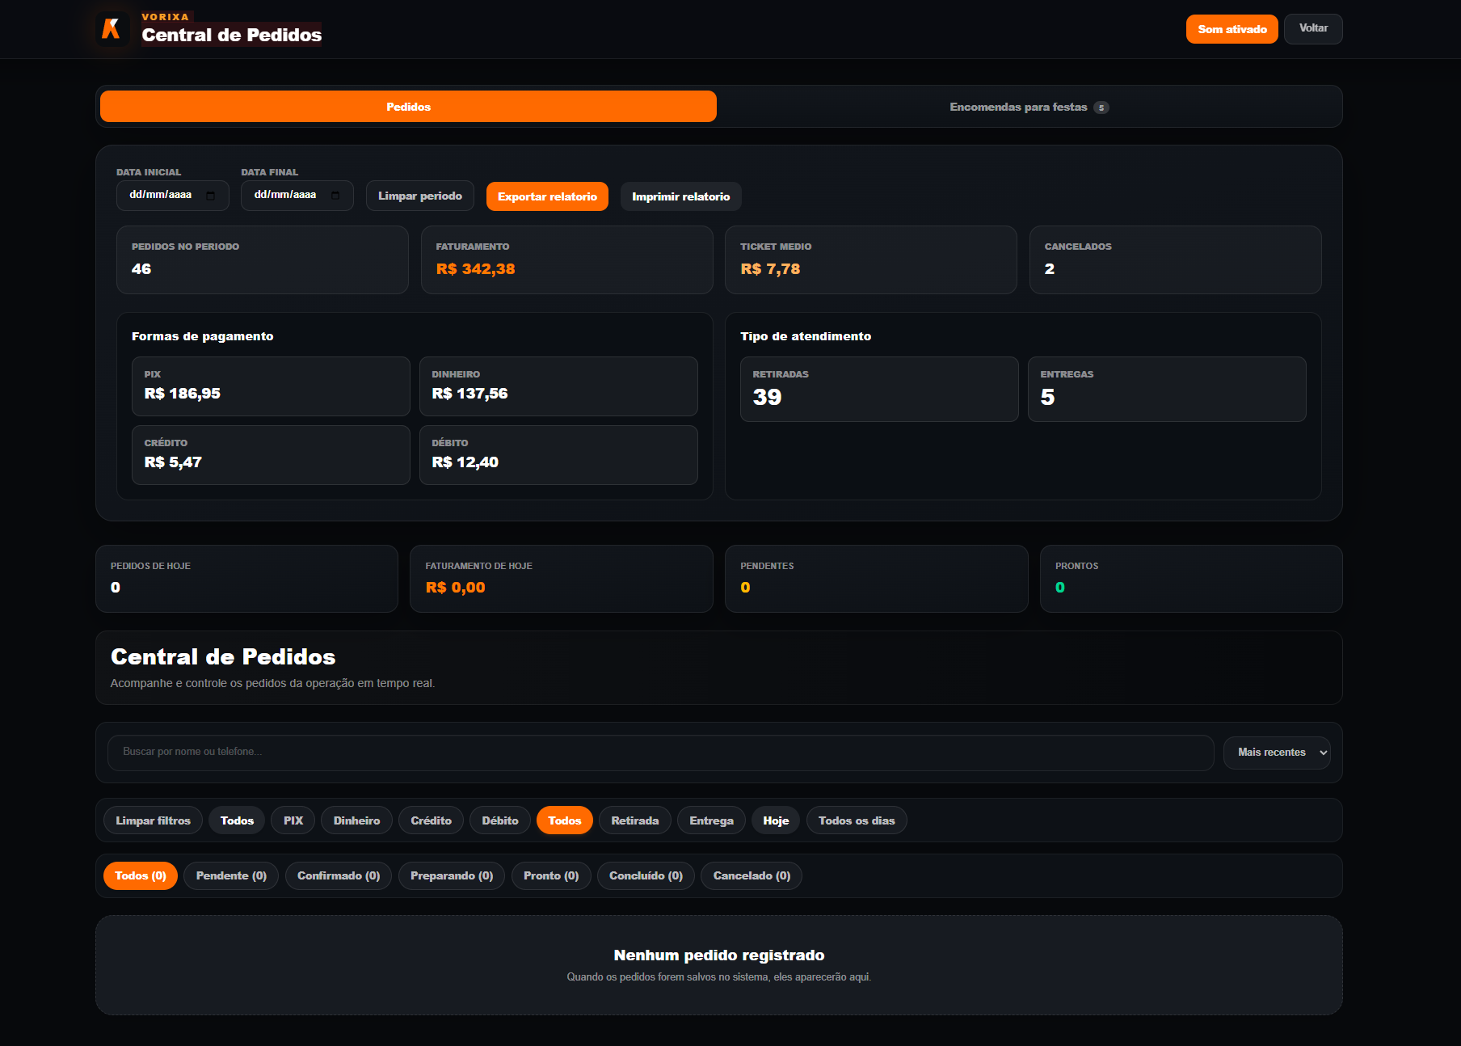Click the search by name or phone field
This screenshot has height=1046, width=1461.
click(x=660, y=753)
